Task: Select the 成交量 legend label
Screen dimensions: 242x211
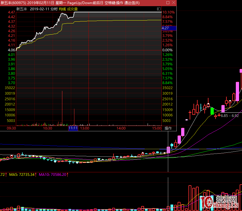Action: tap(72, 9)
